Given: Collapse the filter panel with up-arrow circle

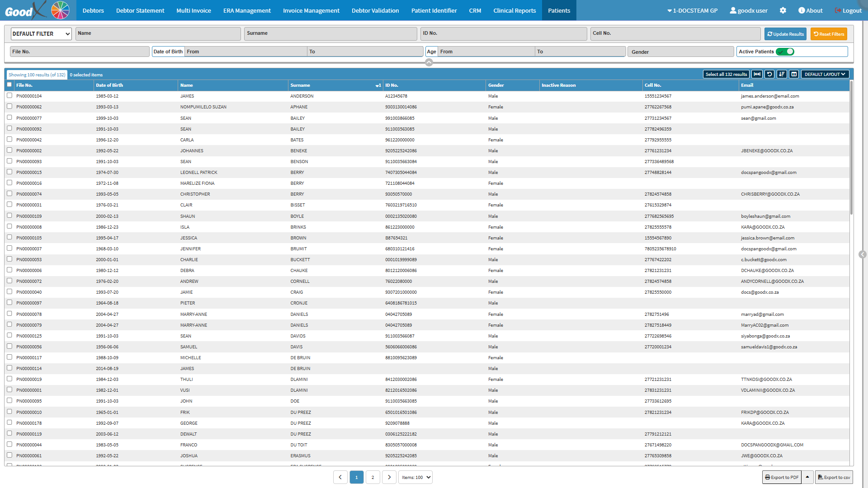Looking at the screenshot, I should (x=429, y=62).
